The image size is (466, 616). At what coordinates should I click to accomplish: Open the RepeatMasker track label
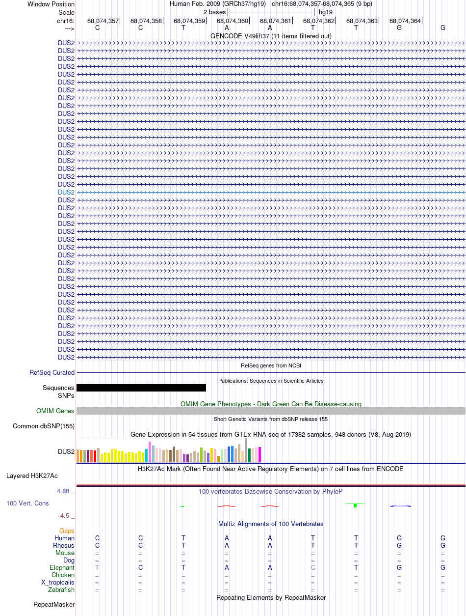pos(54,604)
